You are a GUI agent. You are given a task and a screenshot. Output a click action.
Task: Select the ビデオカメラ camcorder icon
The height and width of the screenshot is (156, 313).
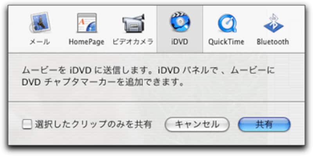pos(133,23)
